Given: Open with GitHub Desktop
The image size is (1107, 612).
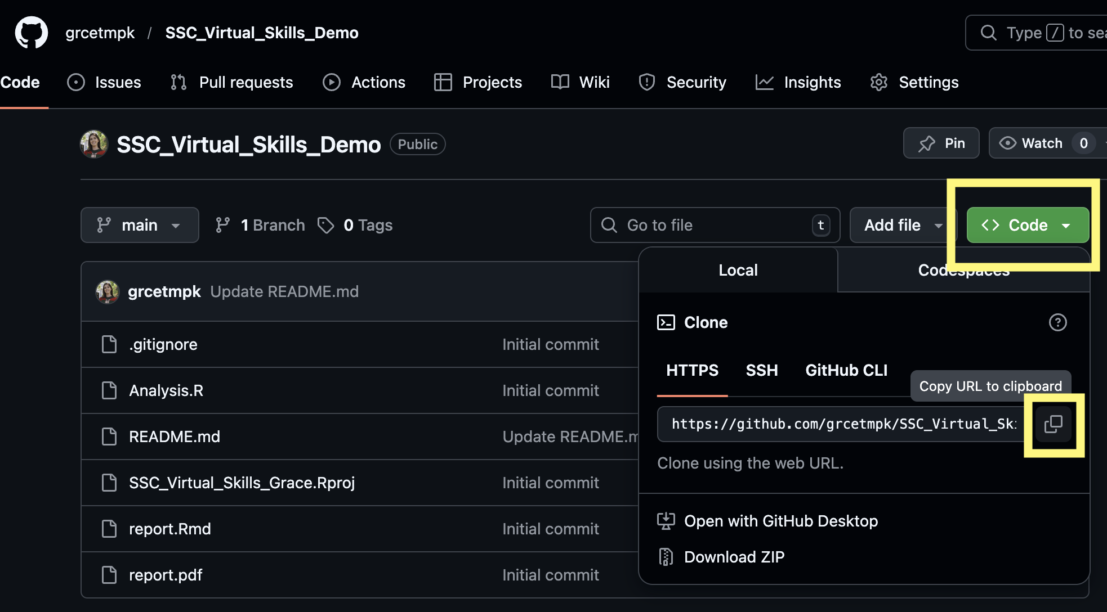Looking at the screenshot, I should tap(780, 521).
